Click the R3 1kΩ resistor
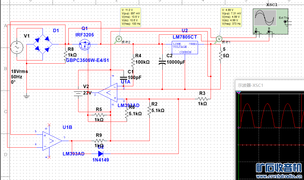This screenshot has height=180, width=304. coord(202,99)
